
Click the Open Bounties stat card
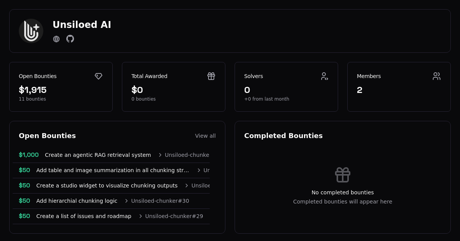pos(61,86)
